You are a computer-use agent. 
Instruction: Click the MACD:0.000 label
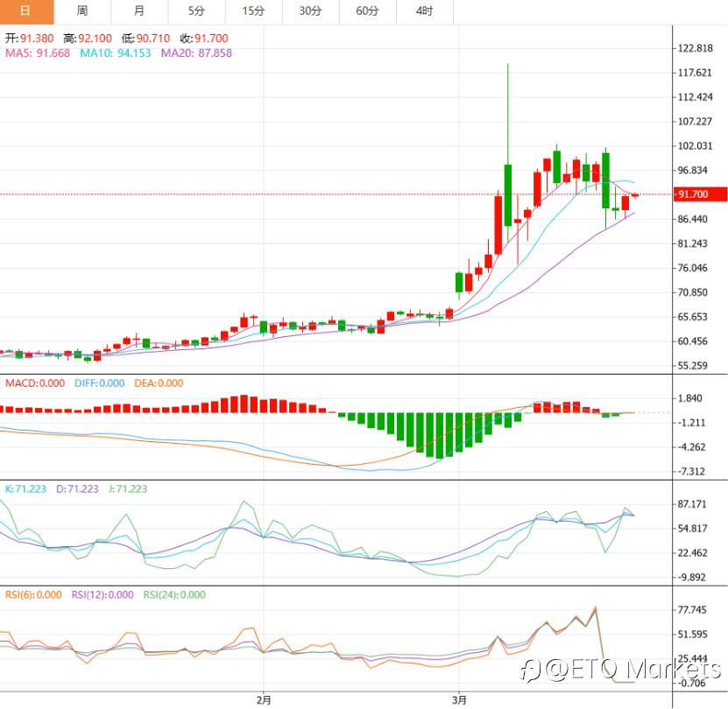(35, 383)
